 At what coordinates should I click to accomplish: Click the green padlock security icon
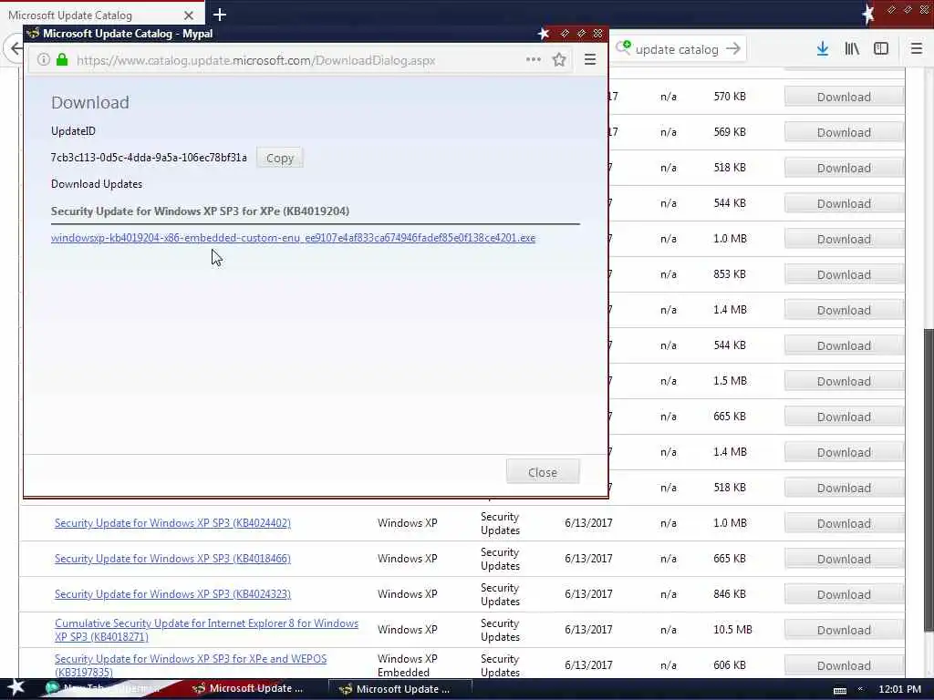(x=62, y=59)
